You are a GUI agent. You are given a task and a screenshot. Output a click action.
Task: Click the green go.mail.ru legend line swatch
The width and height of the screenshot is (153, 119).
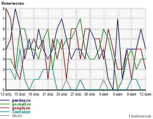click(x=5, y=104)
